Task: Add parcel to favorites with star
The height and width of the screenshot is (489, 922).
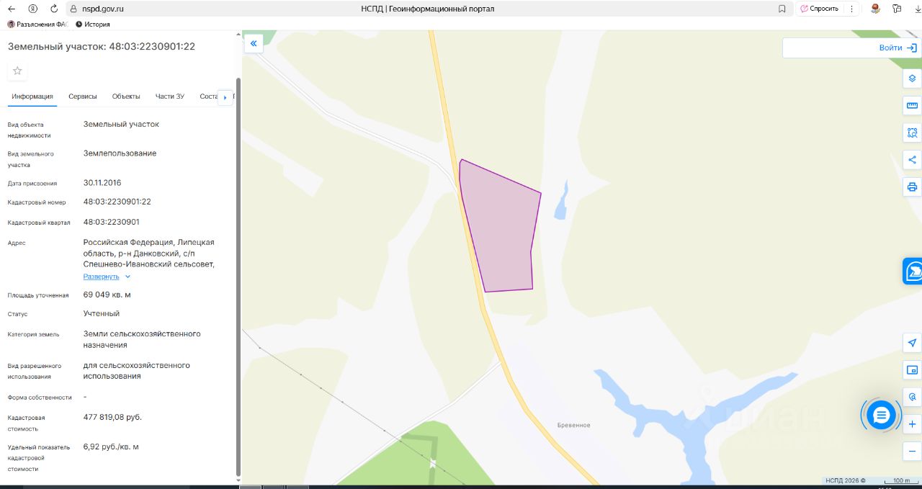Action: point(17,71)
